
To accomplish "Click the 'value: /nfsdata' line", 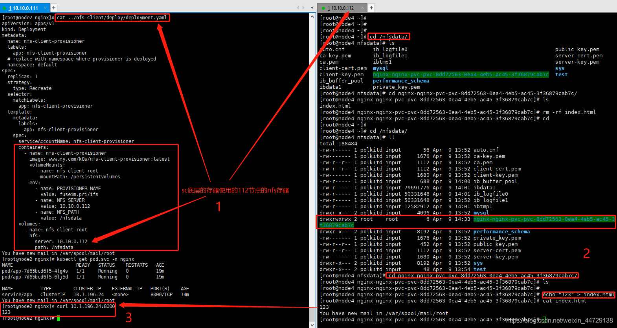I will [x=61, y=218].
